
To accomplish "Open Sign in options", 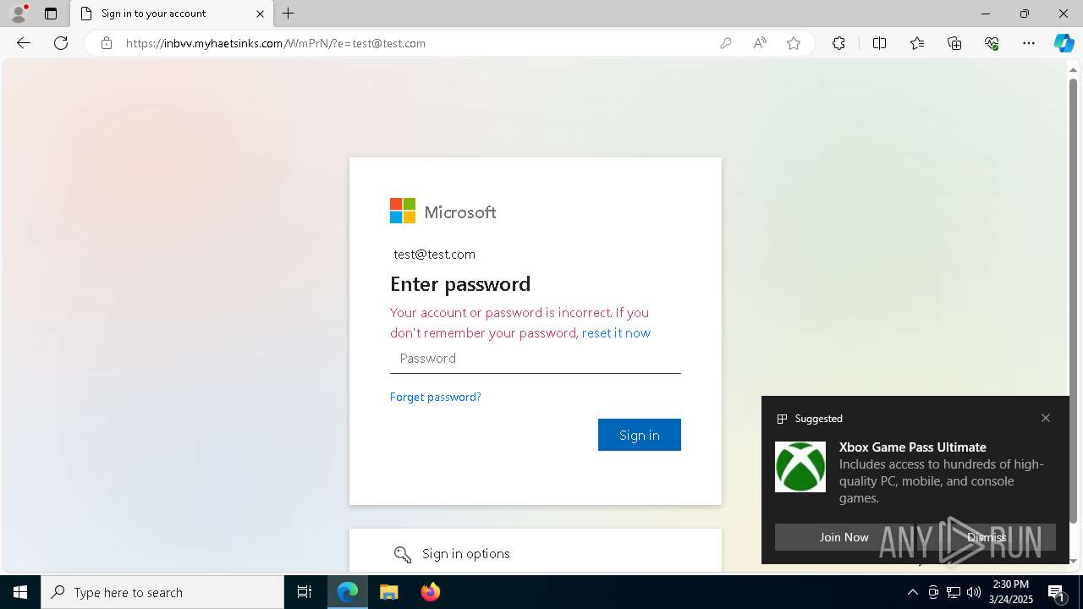I will pyautogui.click(x=536, y=554).
